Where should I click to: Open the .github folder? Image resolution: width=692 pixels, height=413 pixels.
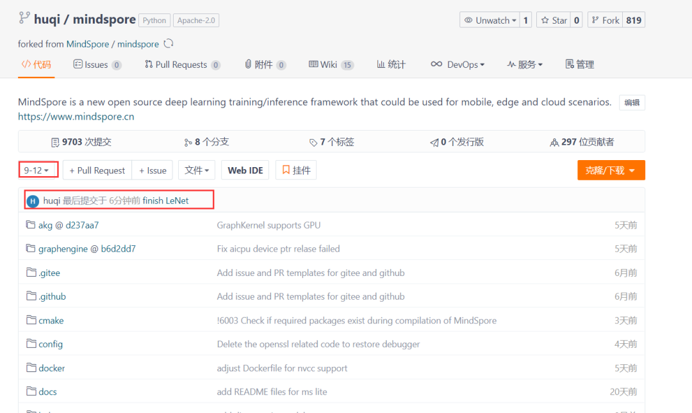point(52,296)
